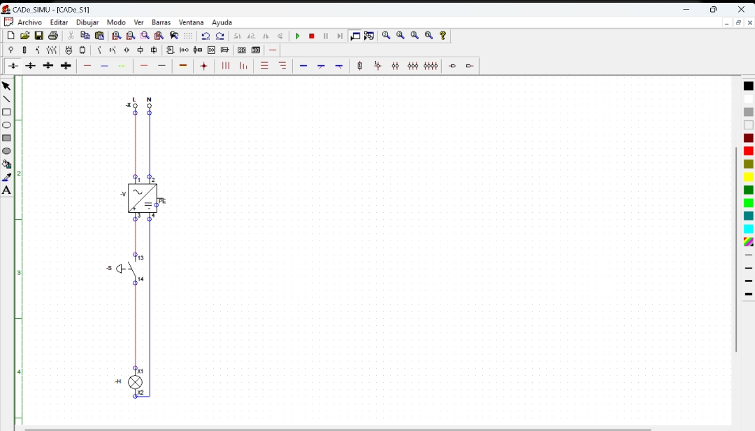This screenshot has width=755, height=431.
Task: Select lamp H symbol in diagram
Action: [136, 382]
